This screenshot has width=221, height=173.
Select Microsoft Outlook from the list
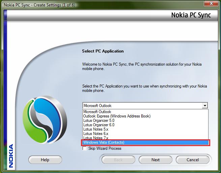(145, 112)
